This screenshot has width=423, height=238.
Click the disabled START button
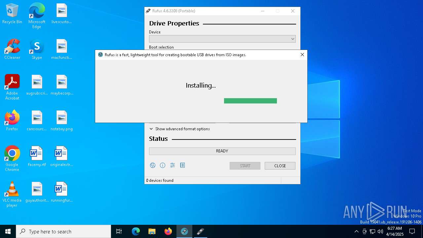(245, 166)
